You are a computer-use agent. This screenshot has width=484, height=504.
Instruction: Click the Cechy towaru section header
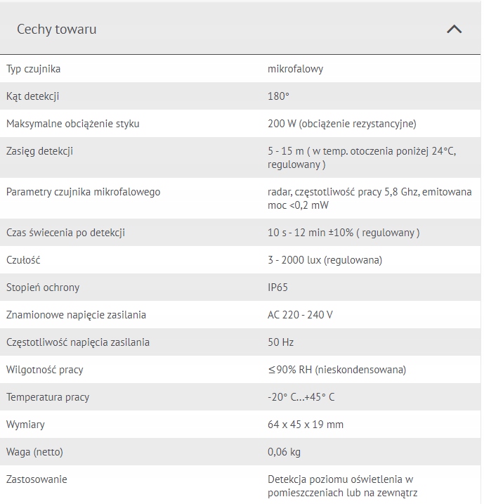click(x=57, y=30)
